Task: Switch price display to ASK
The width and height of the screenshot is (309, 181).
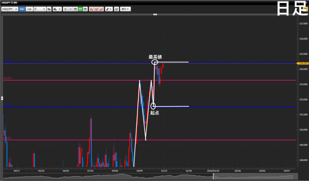Action: pyautogui.click(x=29, y=9)
